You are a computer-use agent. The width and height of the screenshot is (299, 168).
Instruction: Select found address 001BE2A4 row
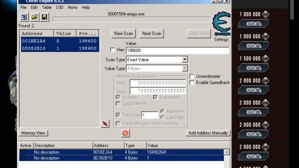pos(60,41)
